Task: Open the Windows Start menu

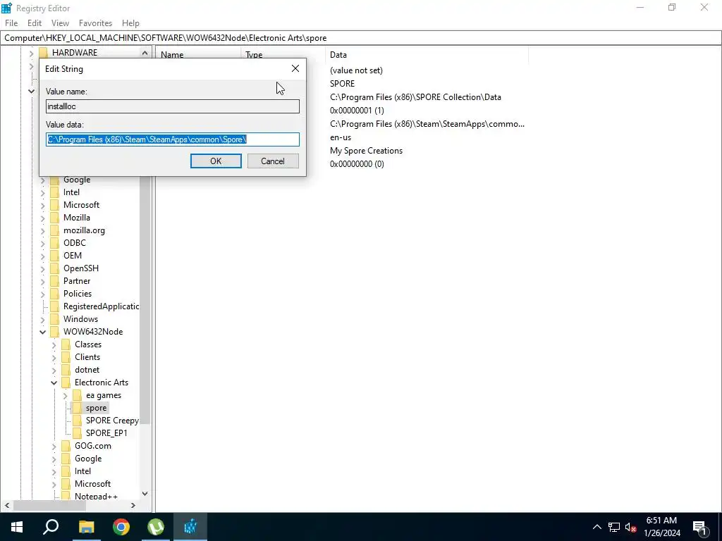Action: tap(17, 527)
